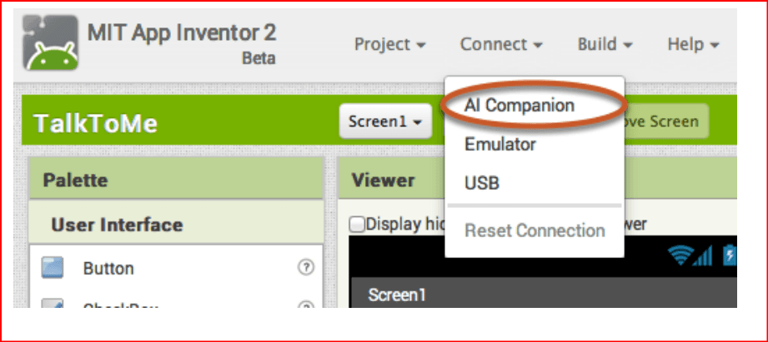Select AI Companion from Connect menu
Image resolution: width=768 pixels, height=342 pixels.
[x=520, y=106]
